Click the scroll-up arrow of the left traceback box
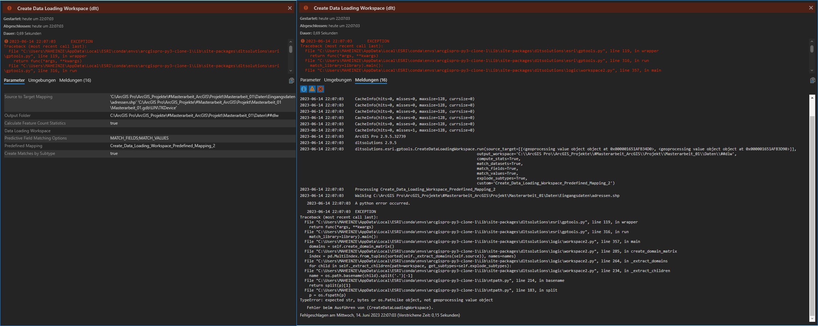This screenshot has height=326, width=818. point(291,41)
